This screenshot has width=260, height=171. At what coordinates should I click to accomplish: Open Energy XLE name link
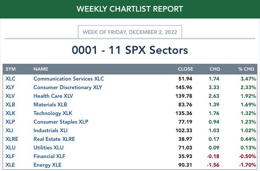tap(48, 165)
